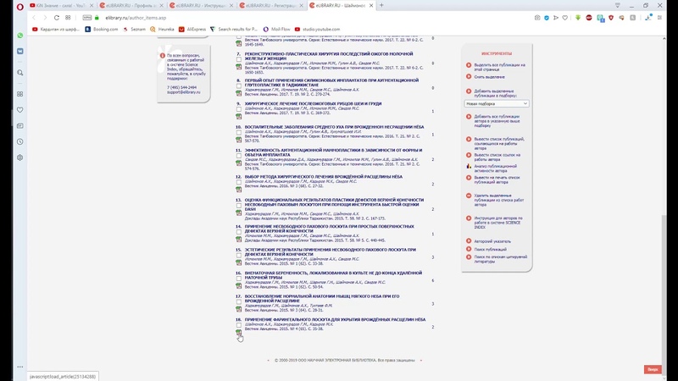Switch to the eLIBRARY 'Профиль' tab
The width and height of the screenshot is (678, 381).
pos(131,6)
